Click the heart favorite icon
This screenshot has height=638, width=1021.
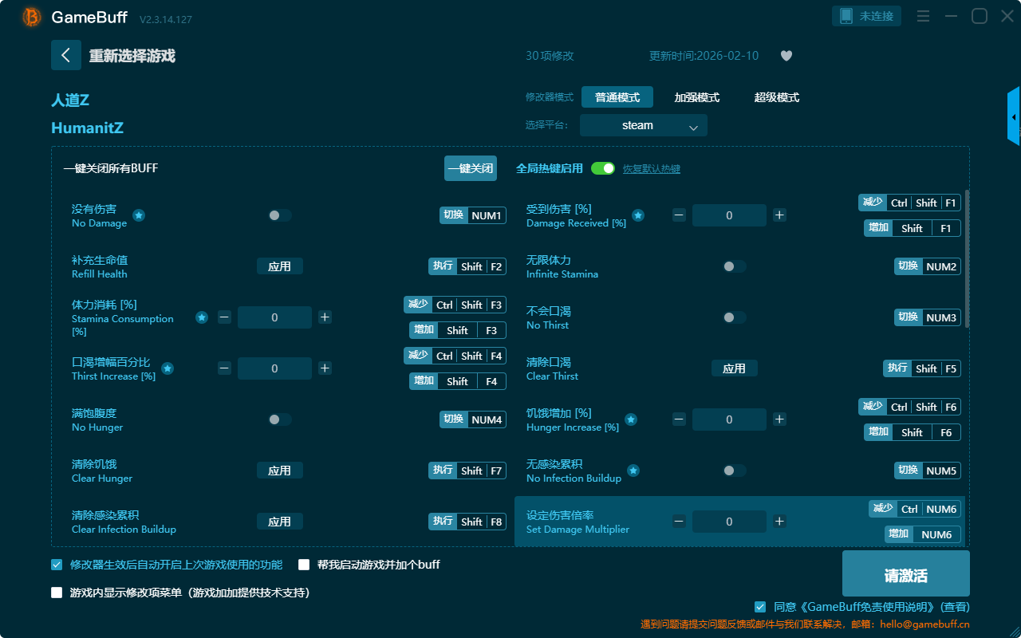[786, 56]
